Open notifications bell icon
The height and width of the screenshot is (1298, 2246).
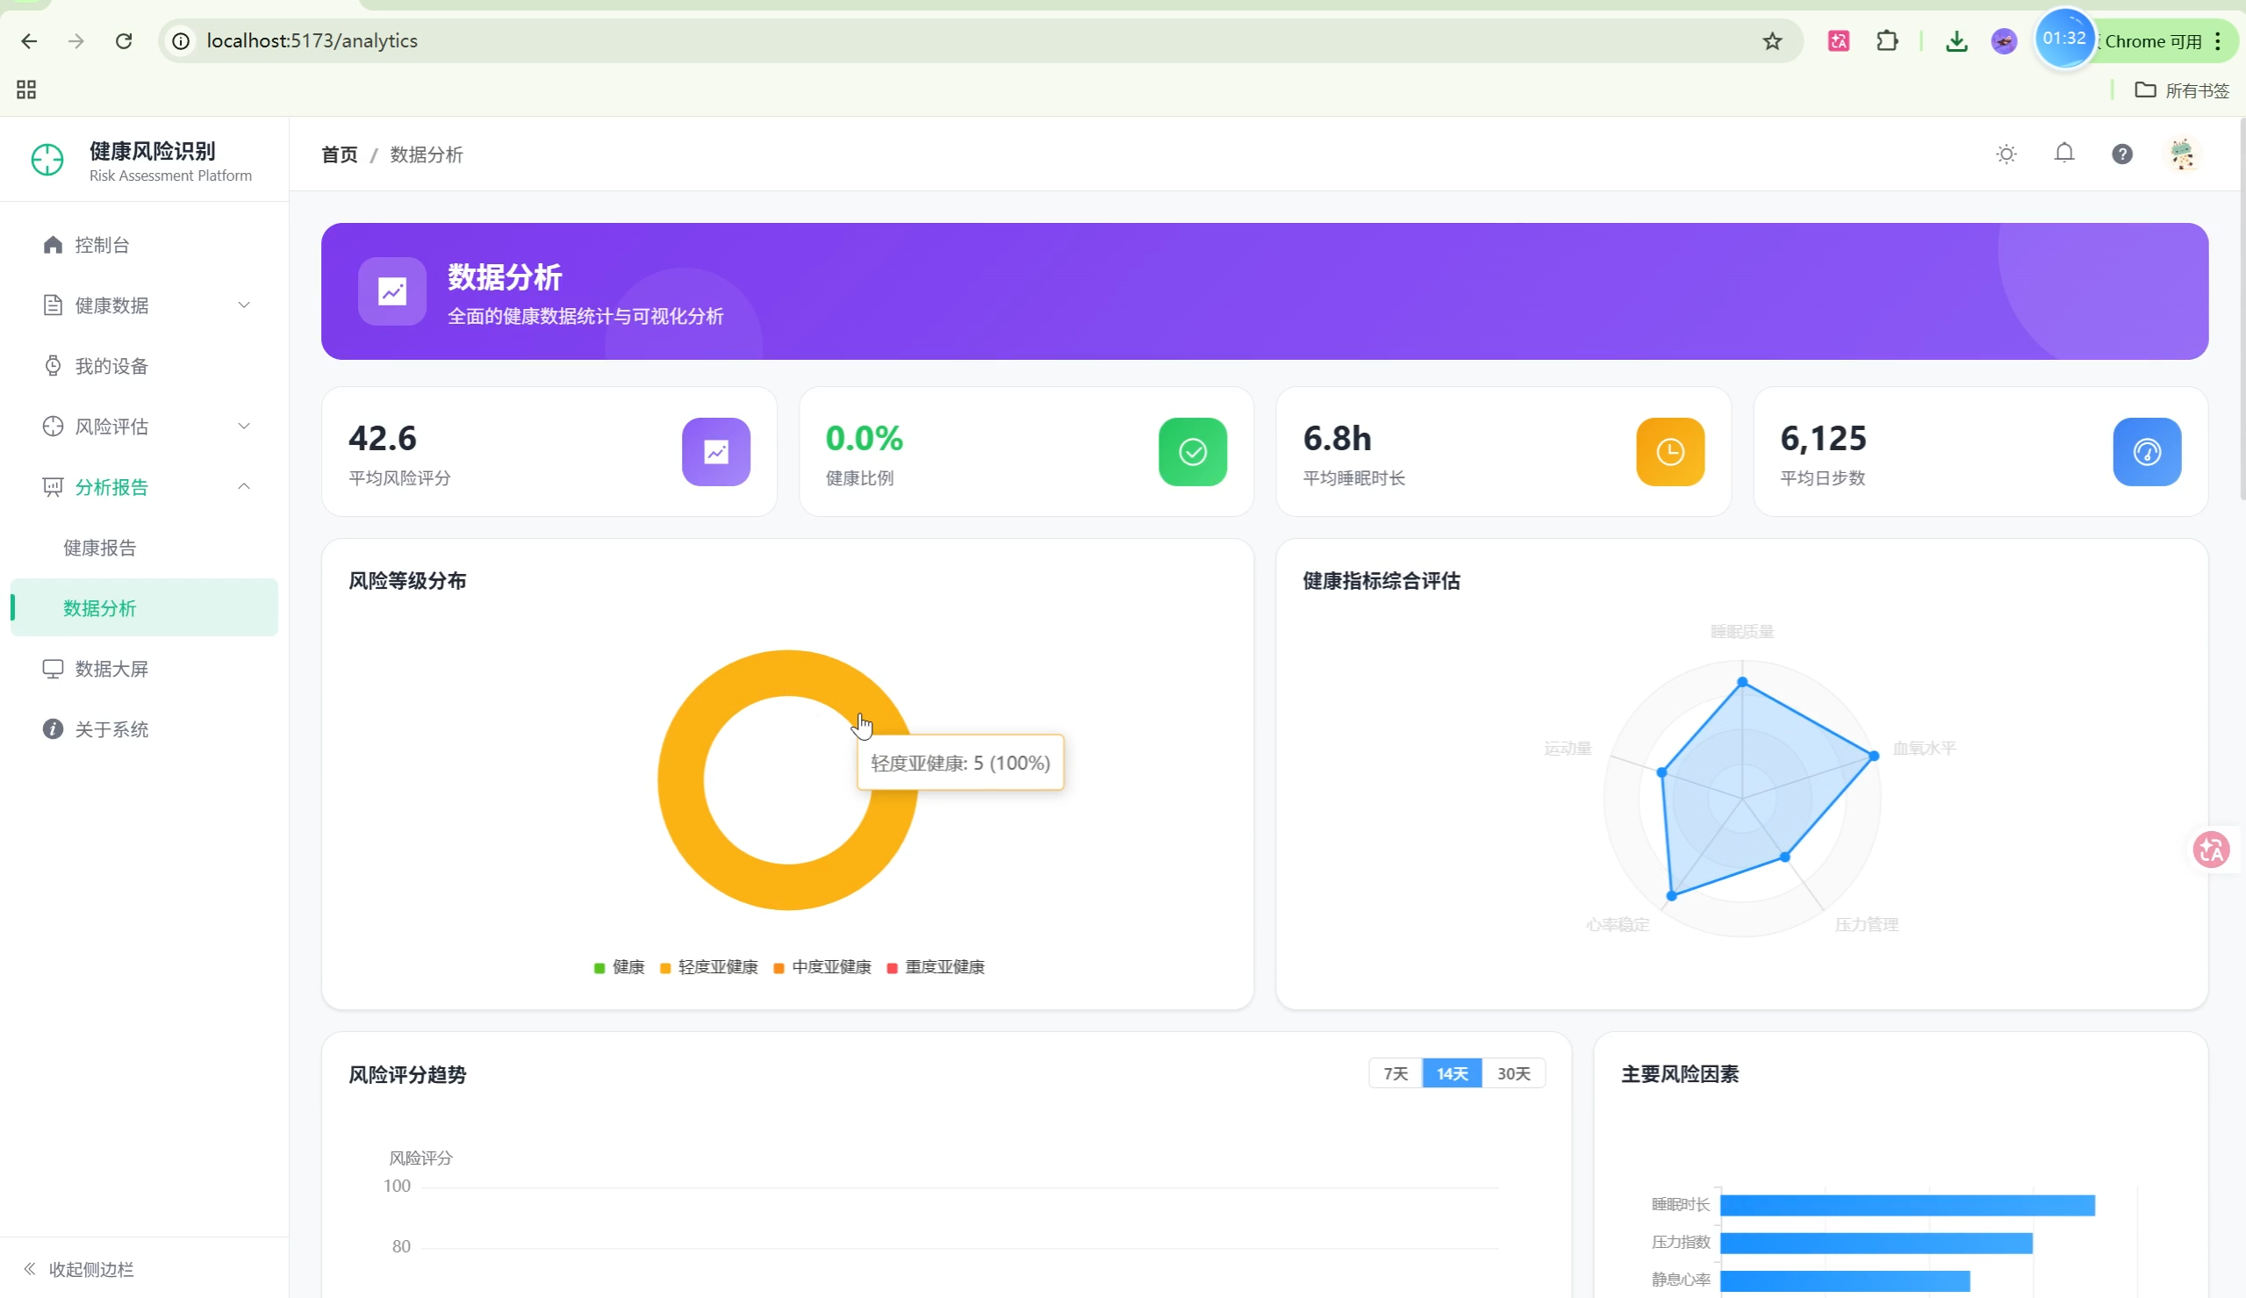[2063, 154]
